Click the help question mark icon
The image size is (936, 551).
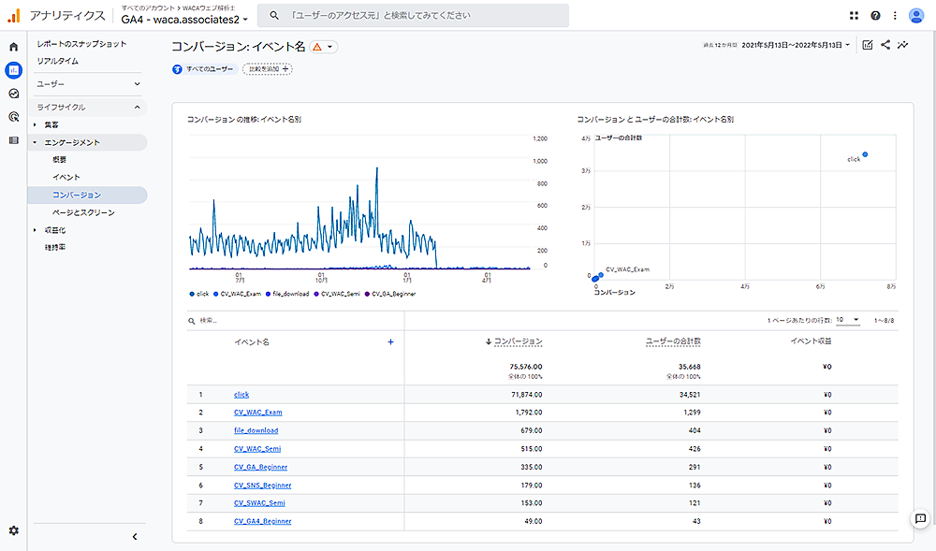point(875,16)
